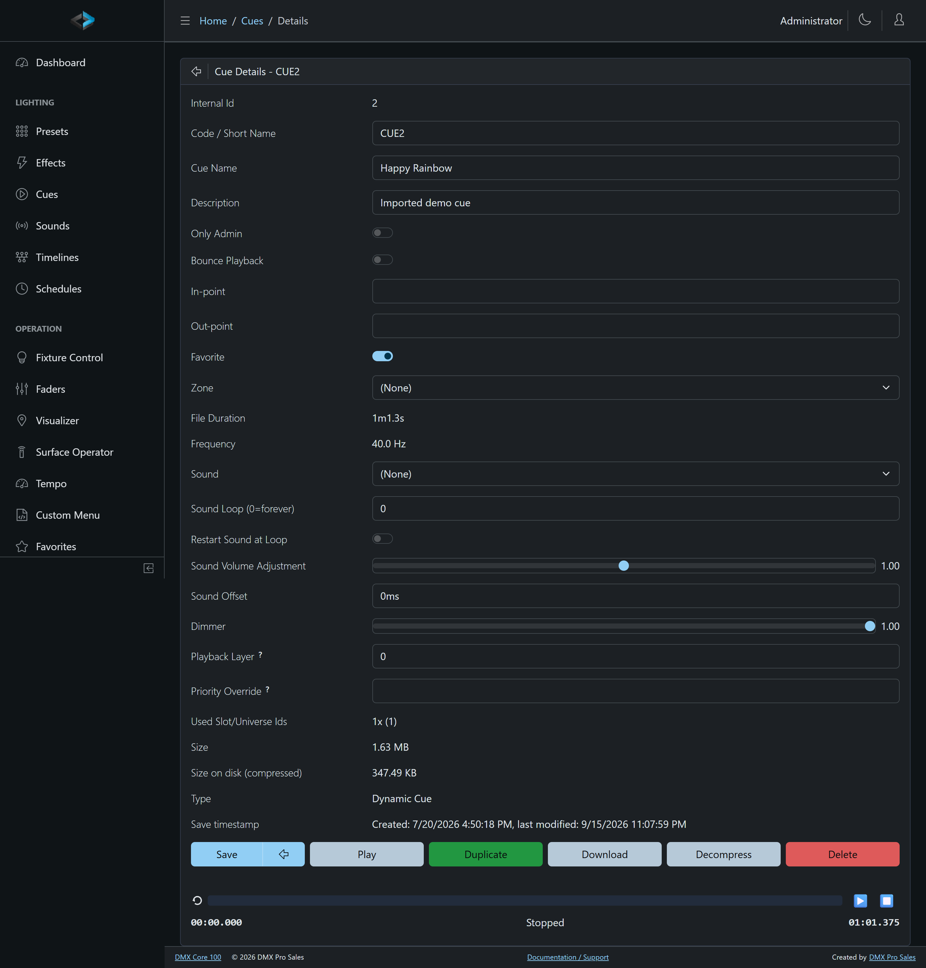926x968 pixels.
Task: Enable Restart Sound at Loop toggle
Action: (383, 539)
